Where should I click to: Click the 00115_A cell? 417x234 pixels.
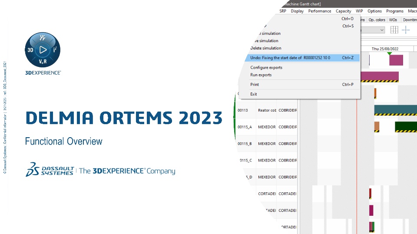(245, 127)
